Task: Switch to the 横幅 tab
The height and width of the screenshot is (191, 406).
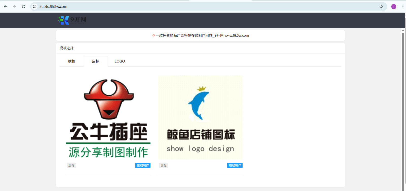Action: tap(72, 61)
